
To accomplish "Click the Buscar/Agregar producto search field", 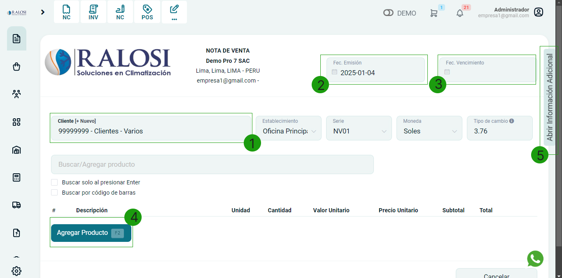I will click(212, 164).
